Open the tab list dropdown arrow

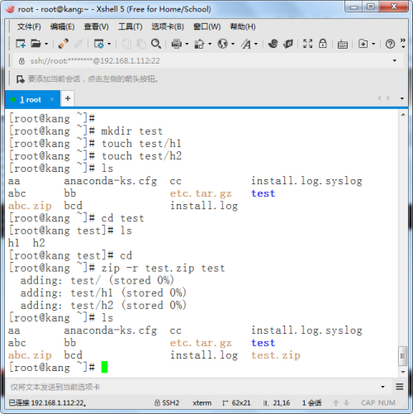click(402, 98)
